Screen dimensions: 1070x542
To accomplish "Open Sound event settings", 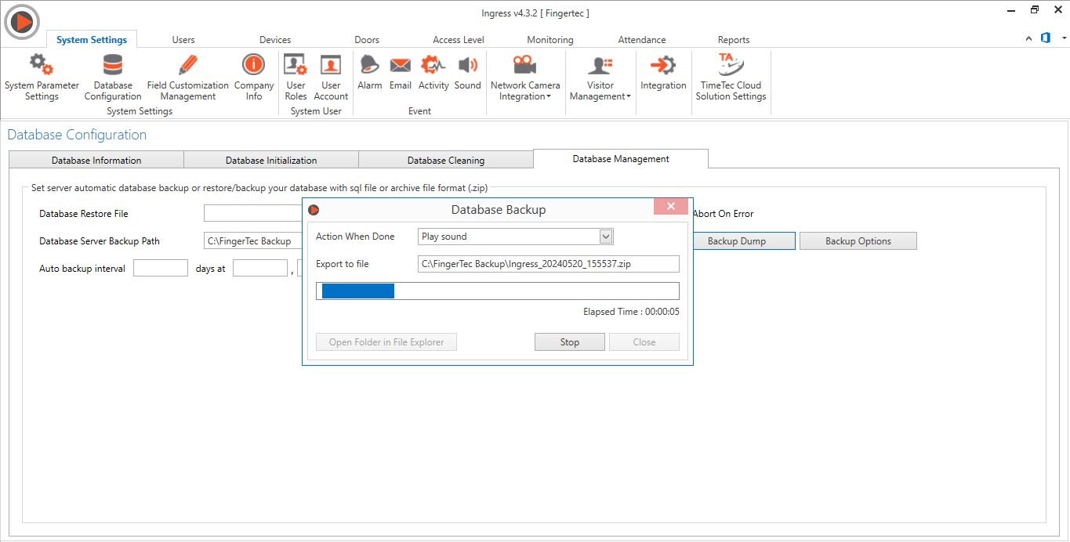I will pyautogui.click(x=468, y=73).
